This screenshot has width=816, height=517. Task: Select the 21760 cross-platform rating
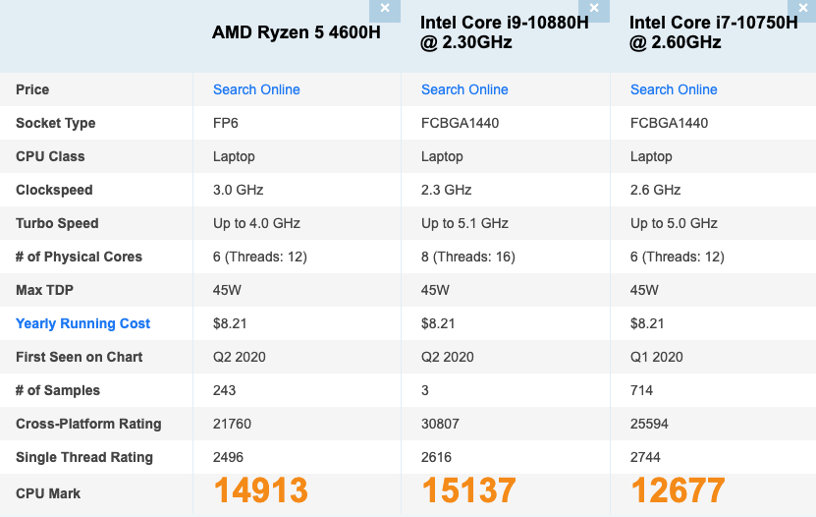[232, 424]
